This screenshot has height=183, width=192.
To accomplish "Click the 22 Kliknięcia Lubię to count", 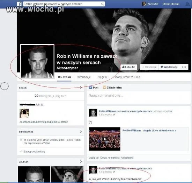I will click(x=50, y=96).
